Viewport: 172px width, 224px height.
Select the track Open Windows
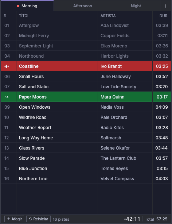click(86, 107)
